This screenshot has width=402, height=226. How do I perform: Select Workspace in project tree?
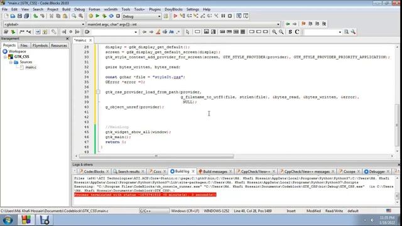coord(17,51)
